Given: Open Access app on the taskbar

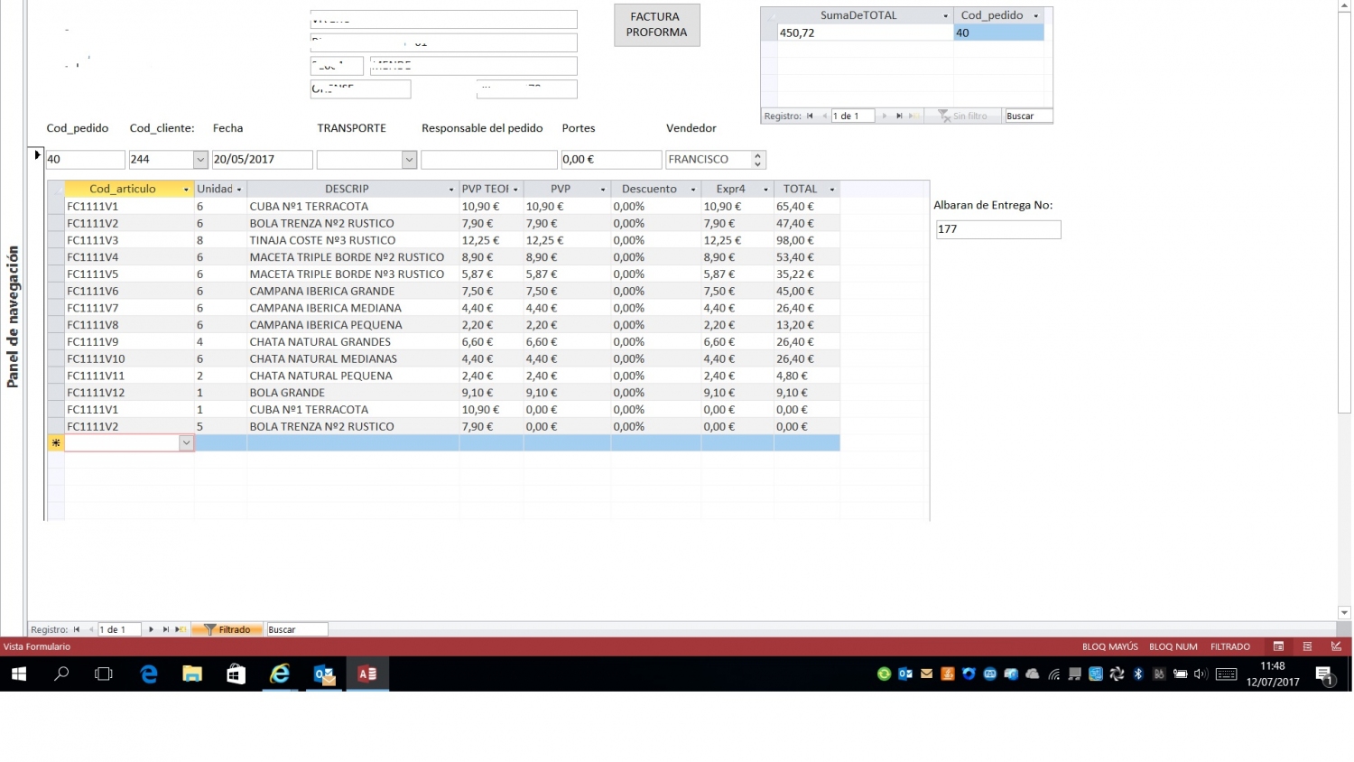Looking at the screenshot, I should (367, 674).
